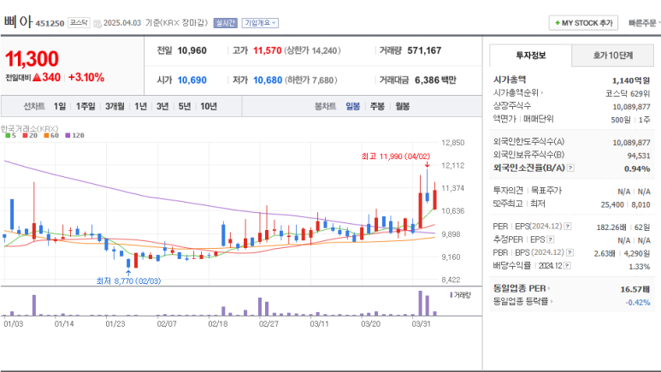Click the green 5-day moving average swatch

[x=8, y=135]
